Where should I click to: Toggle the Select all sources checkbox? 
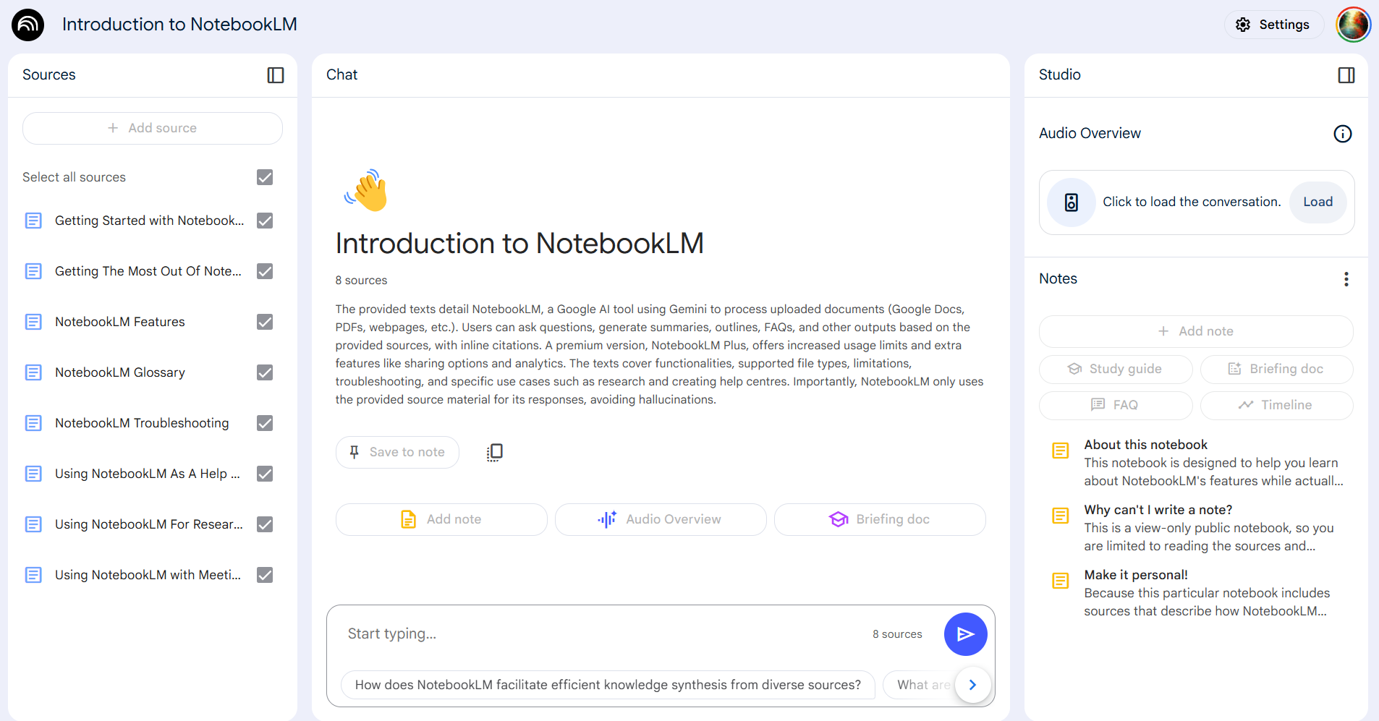coord(264,177)
